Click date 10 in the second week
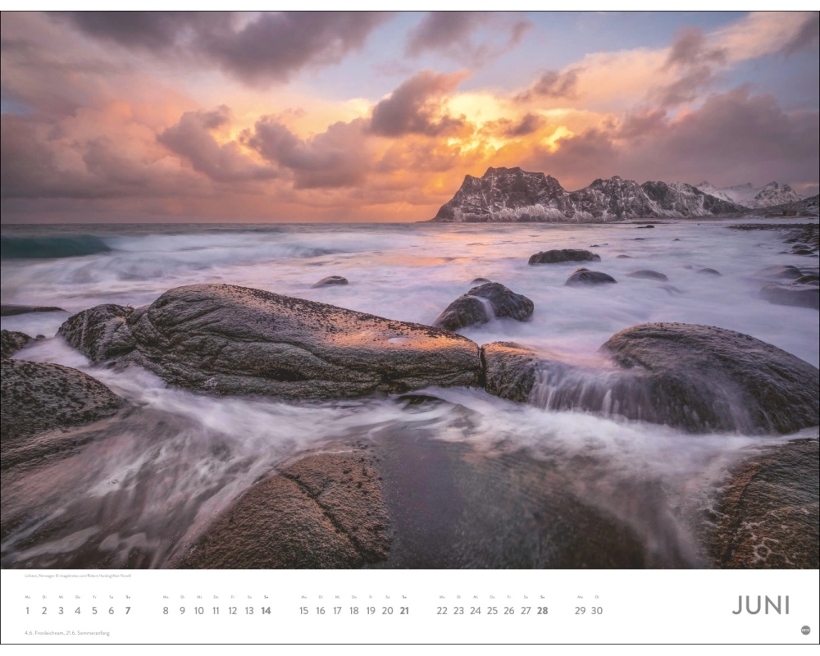Image resolution: width=820 pixels, height=656 pixels. [198, 611]
